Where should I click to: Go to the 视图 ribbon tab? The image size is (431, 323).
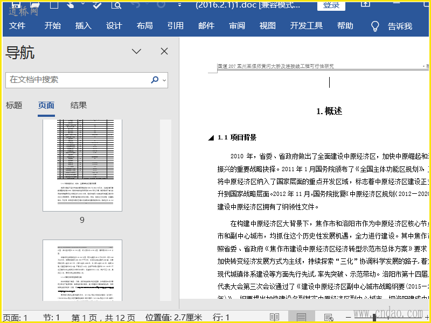[267, 26]
